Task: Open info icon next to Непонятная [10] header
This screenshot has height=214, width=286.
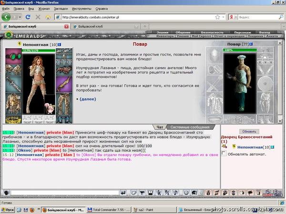Action: [60, 44]
